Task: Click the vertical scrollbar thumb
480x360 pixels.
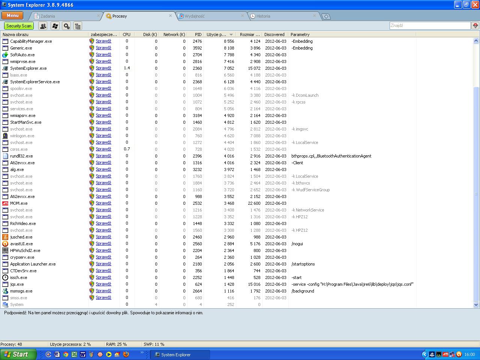Action: (x=476, y=193)
